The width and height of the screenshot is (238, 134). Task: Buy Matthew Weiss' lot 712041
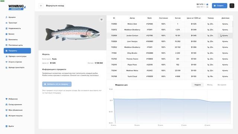coord(225,70)
